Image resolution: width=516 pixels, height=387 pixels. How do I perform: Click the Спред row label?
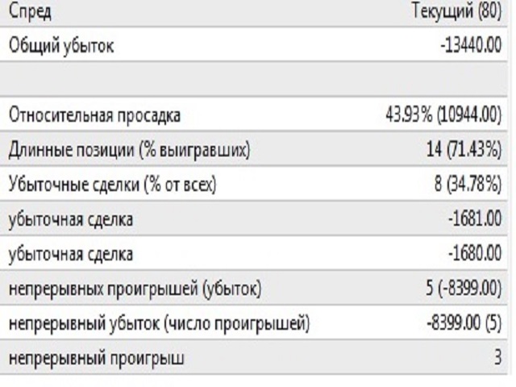tap(30, 12)
